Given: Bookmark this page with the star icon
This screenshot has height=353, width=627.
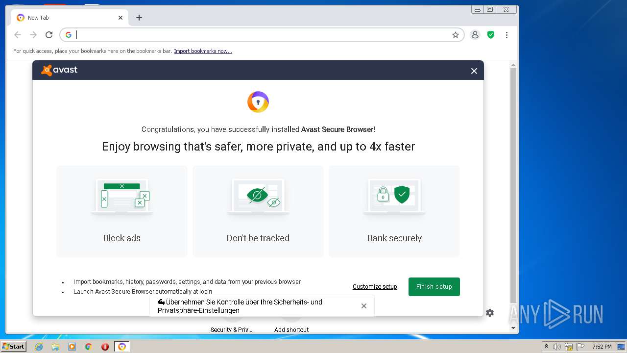Looking at the screenshot, I should [x=456, y=35].
